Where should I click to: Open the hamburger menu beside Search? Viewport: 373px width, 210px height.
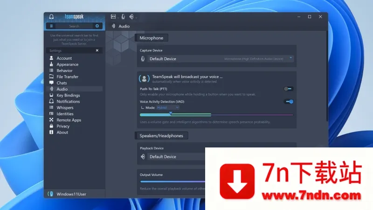(x=51, y=26)
